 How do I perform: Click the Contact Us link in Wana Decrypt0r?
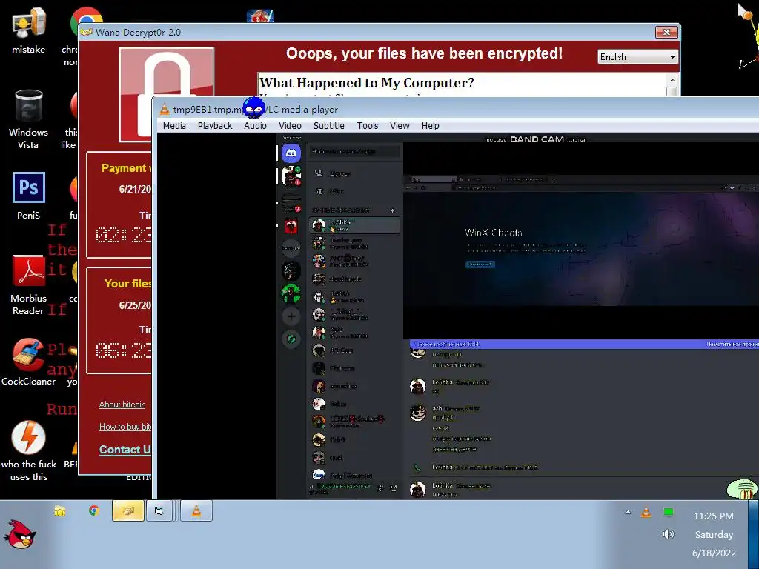click(125, 450)
